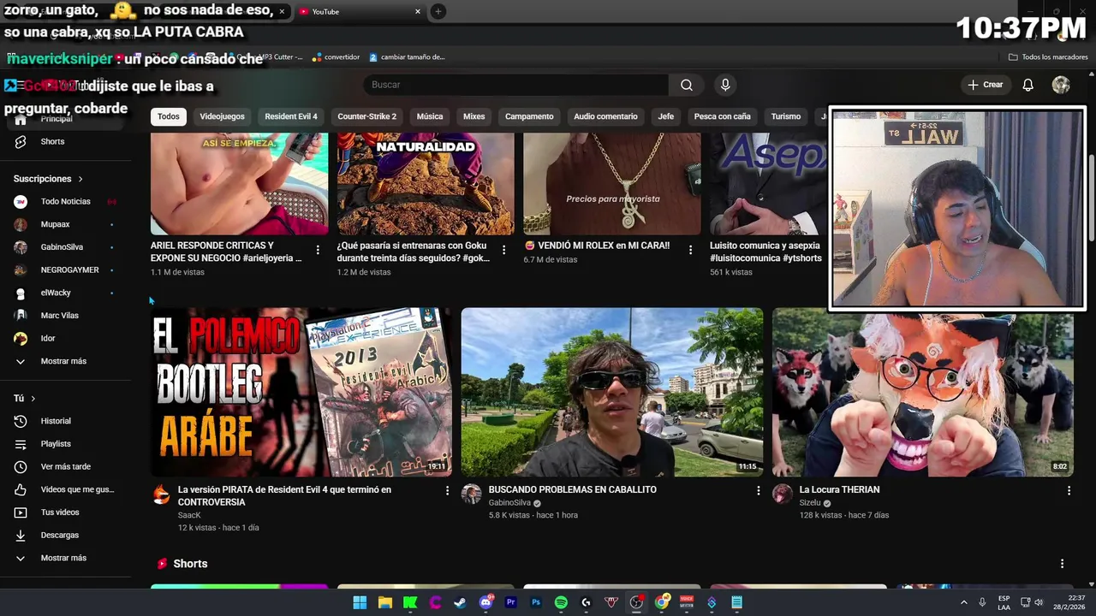Open options for ARIEL RESPONDE CRITICAS short
The image size is (1096, 616).
click(x=318, y=250)
